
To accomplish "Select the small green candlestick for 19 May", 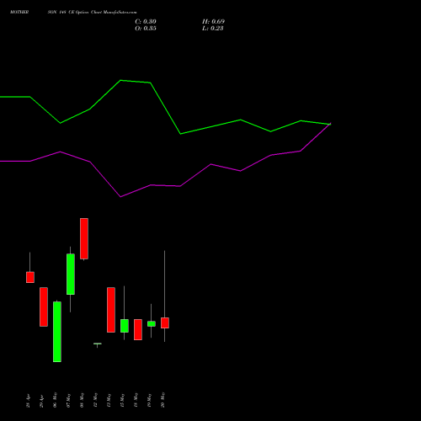I will pyautogui.click(x=152, y=324).
